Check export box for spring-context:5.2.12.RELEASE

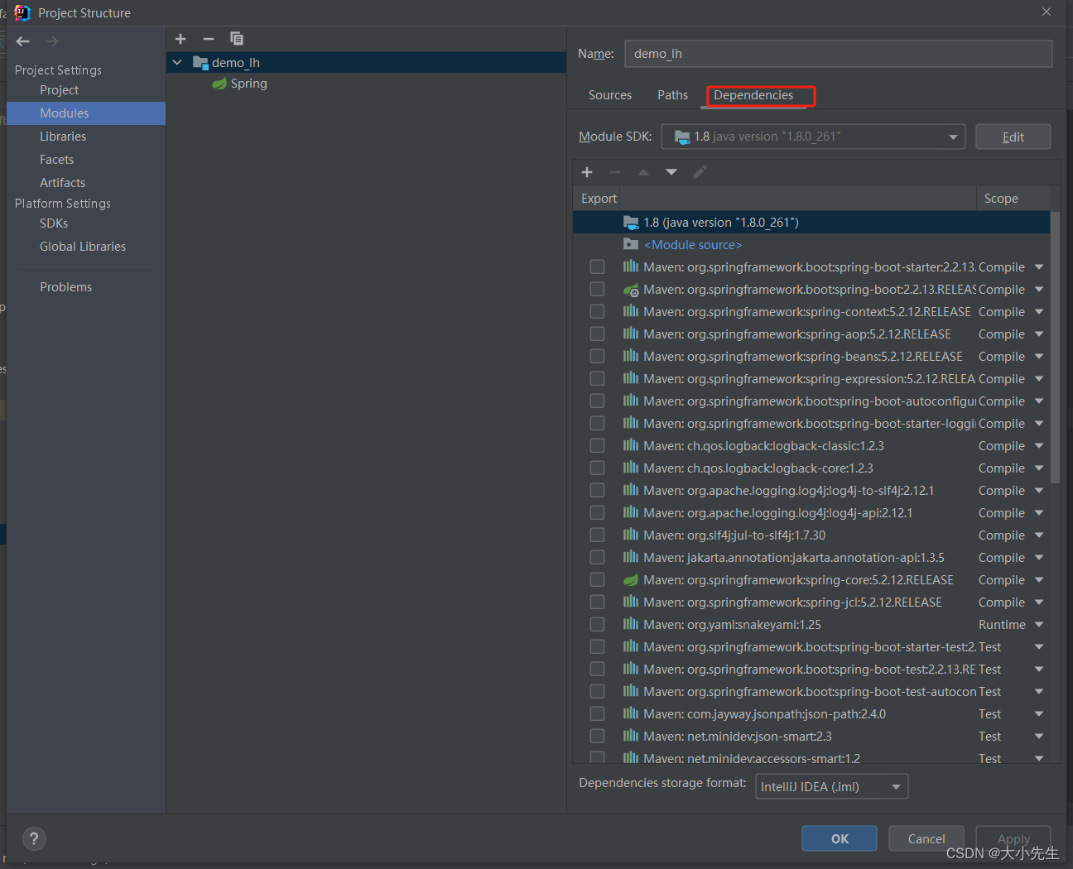tap(597, 311)
